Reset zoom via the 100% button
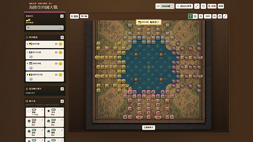Viewport: 253px width, 142px height. 208,16
